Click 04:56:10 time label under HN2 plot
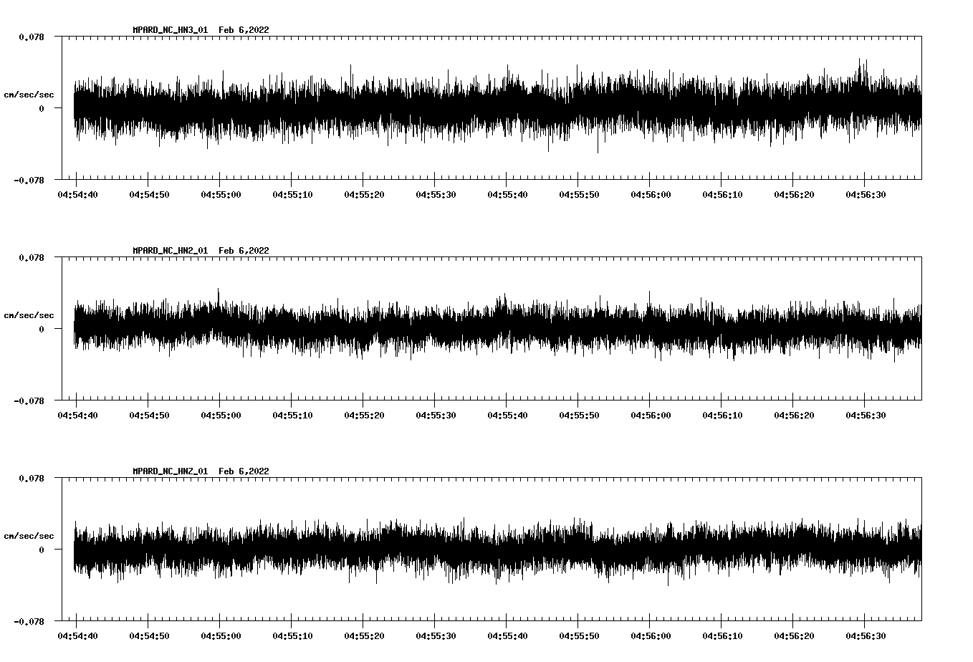The width and height of the screenshot is (973, 662). tap(722, 416)
